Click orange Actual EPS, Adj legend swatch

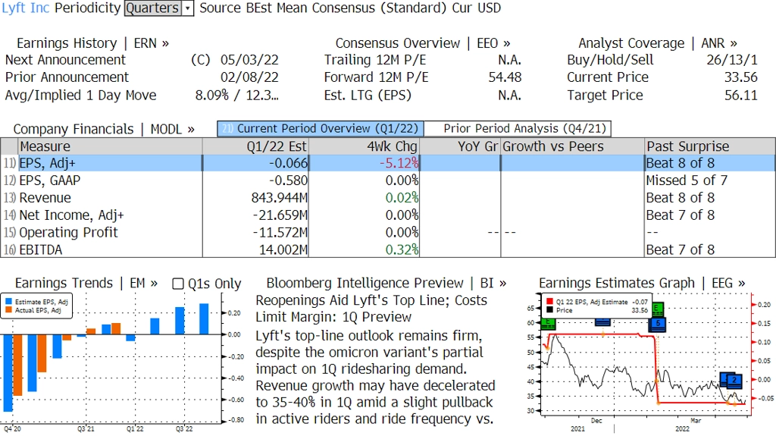[8, 310]
